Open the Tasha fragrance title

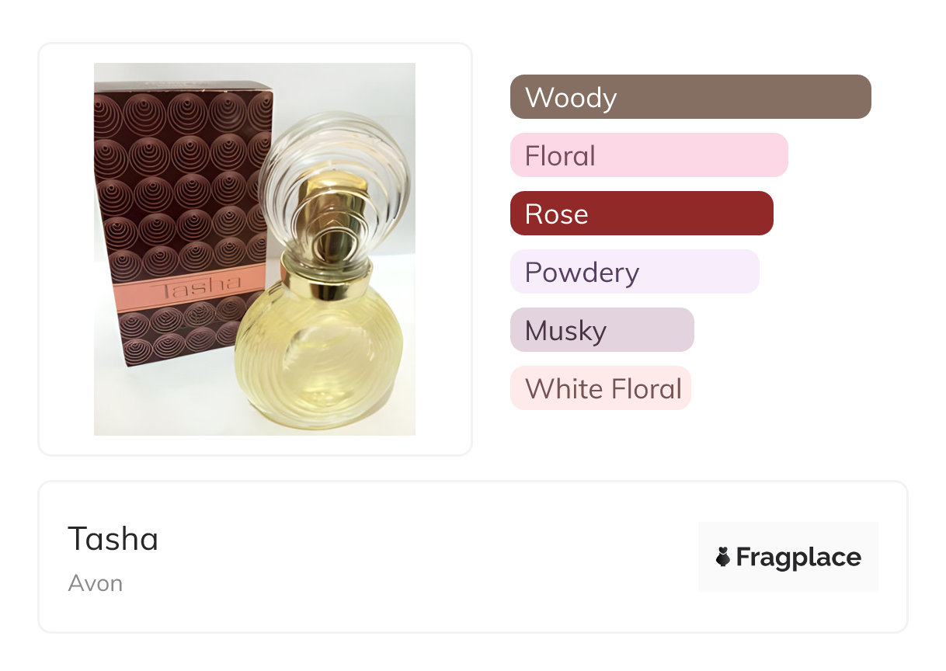[x=113, y=539]
